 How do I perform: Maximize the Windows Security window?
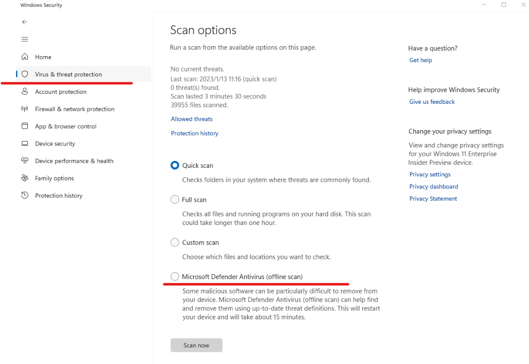(504, 5)
